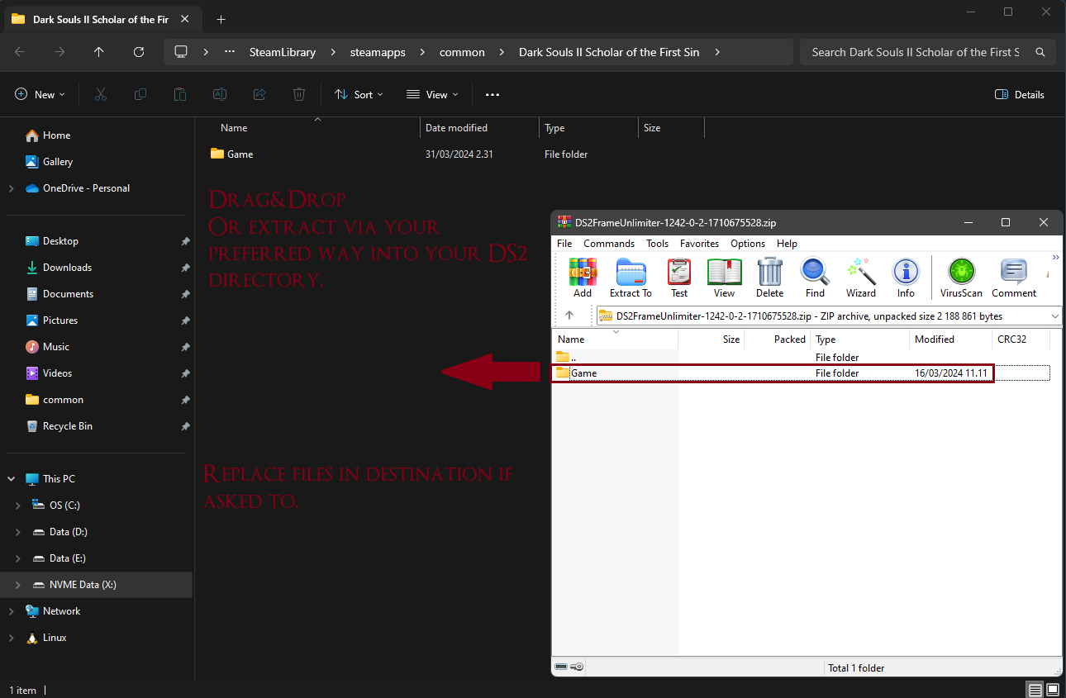Click the Share icon in Explorer toolbar

(259, 94)
